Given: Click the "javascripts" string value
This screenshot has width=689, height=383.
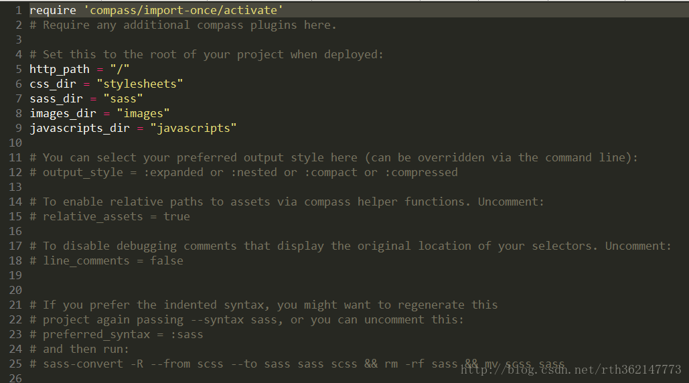Looking at the screenshot, I should [x=194, y=129].
